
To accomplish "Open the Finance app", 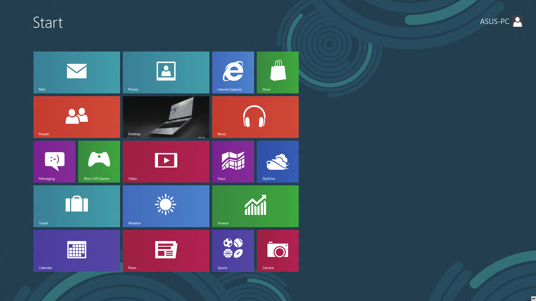I will [x=255, y=206].
